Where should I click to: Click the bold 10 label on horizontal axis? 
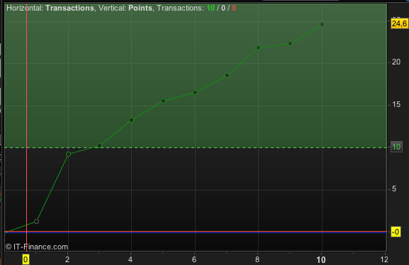coord(321,260)
